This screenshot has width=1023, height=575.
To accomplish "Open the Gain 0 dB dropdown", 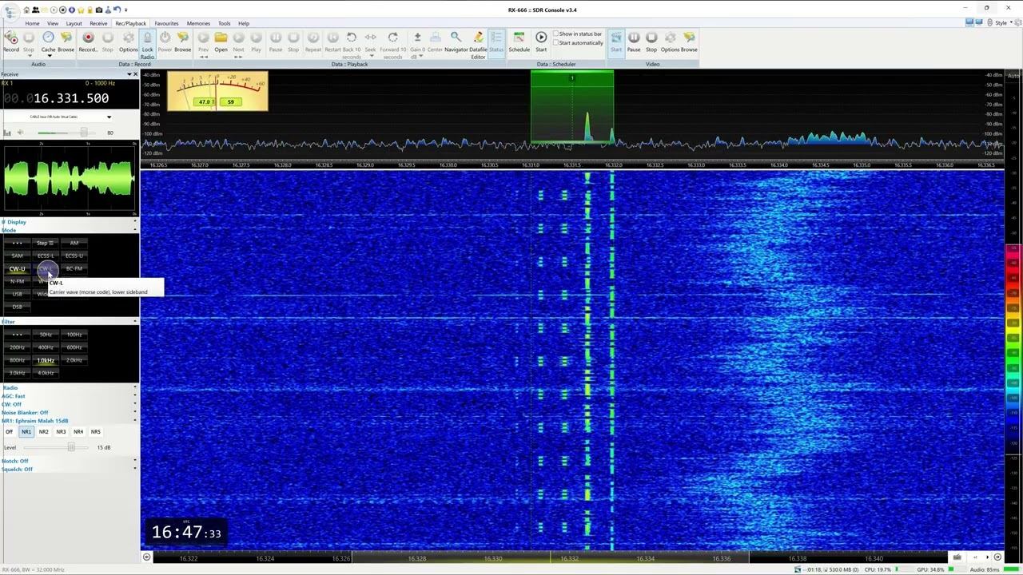I will pyautogui.click(x=417, y=45).
